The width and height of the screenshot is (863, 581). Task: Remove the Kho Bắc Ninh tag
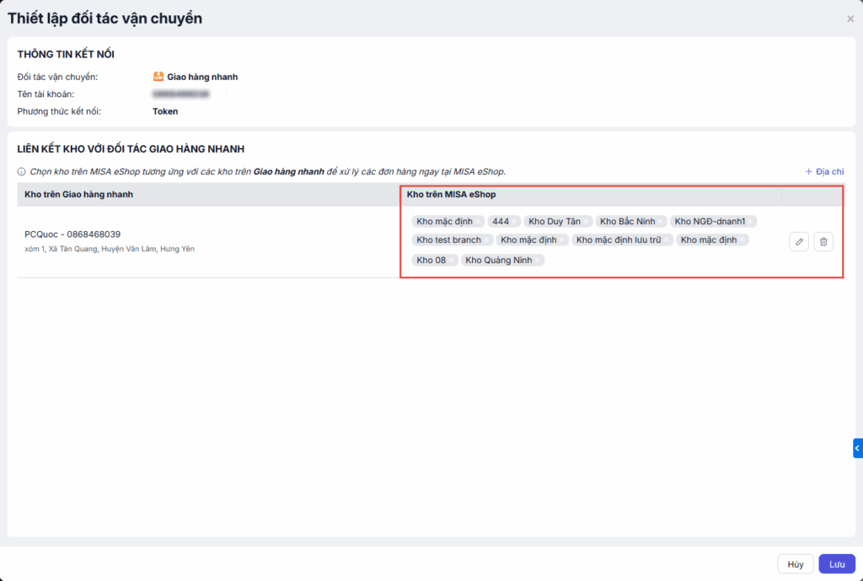[x=661, y=222]
